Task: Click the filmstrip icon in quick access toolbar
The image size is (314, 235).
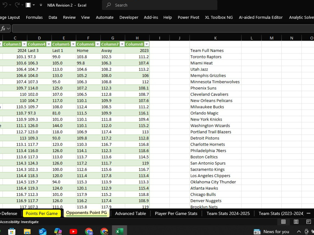Action: [x=28, y=5]
